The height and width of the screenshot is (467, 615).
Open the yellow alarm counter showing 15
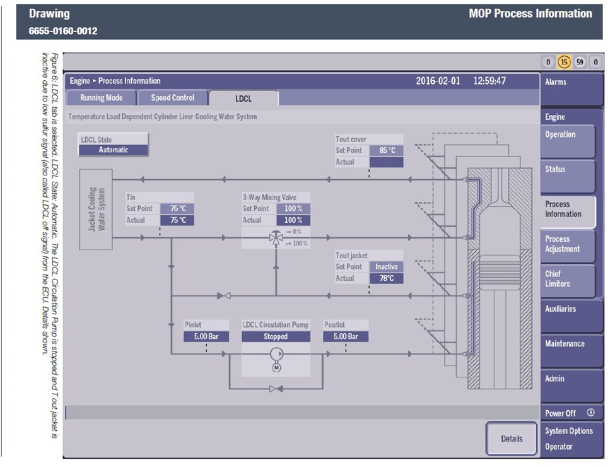point(564,62)
